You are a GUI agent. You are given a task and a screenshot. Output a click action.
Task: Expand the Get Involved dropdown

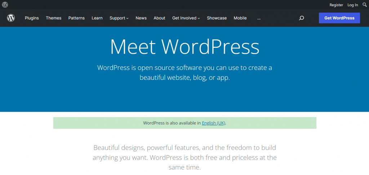coord(186,18)
